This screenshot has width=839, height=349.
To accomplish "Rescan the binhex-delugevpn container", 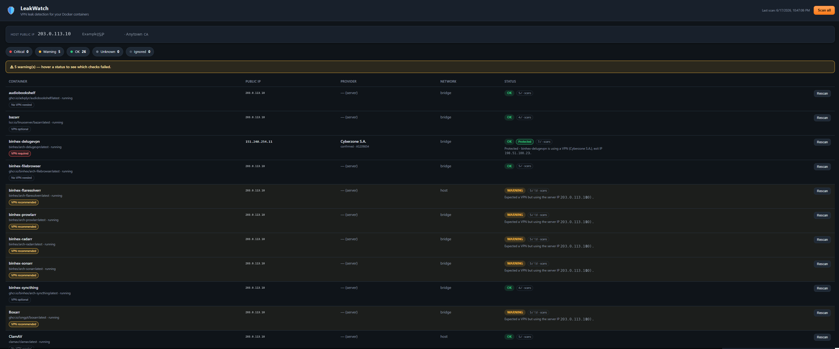I will click(x=822, y=142).
